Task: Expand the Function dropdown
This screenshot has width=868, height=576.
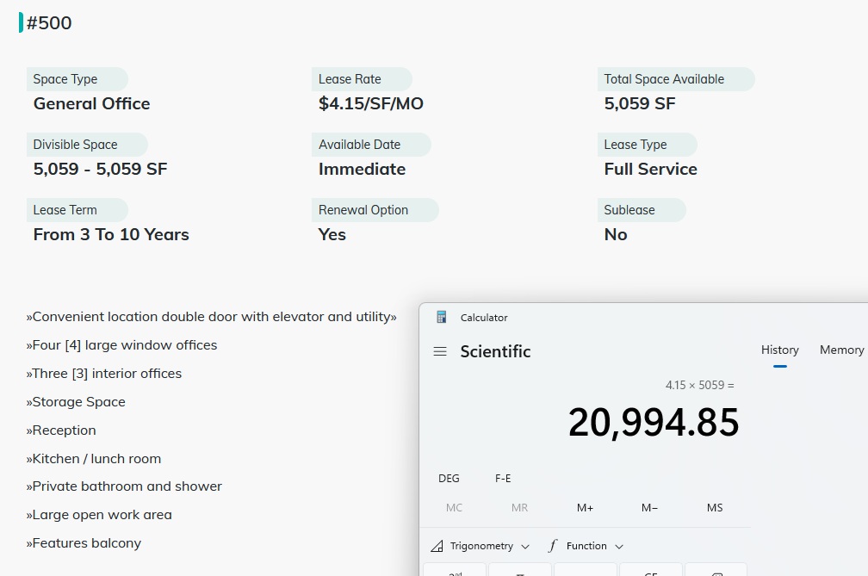Action: pos(586,546)
